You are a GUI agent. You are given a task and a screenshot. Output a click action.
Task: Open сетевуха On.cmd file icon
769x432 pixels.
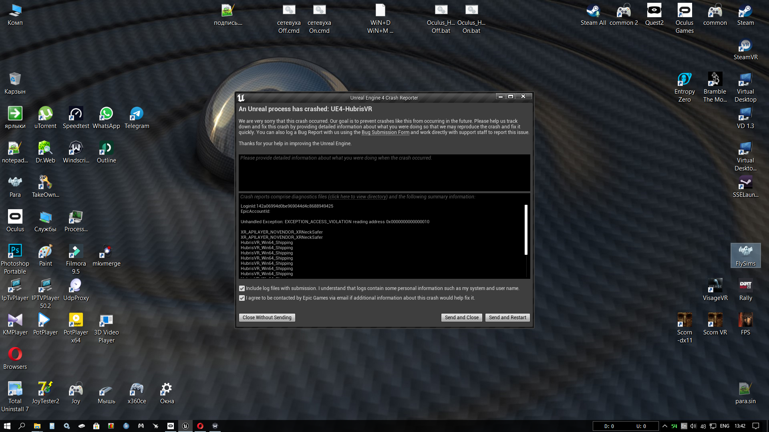coord(319,18)
